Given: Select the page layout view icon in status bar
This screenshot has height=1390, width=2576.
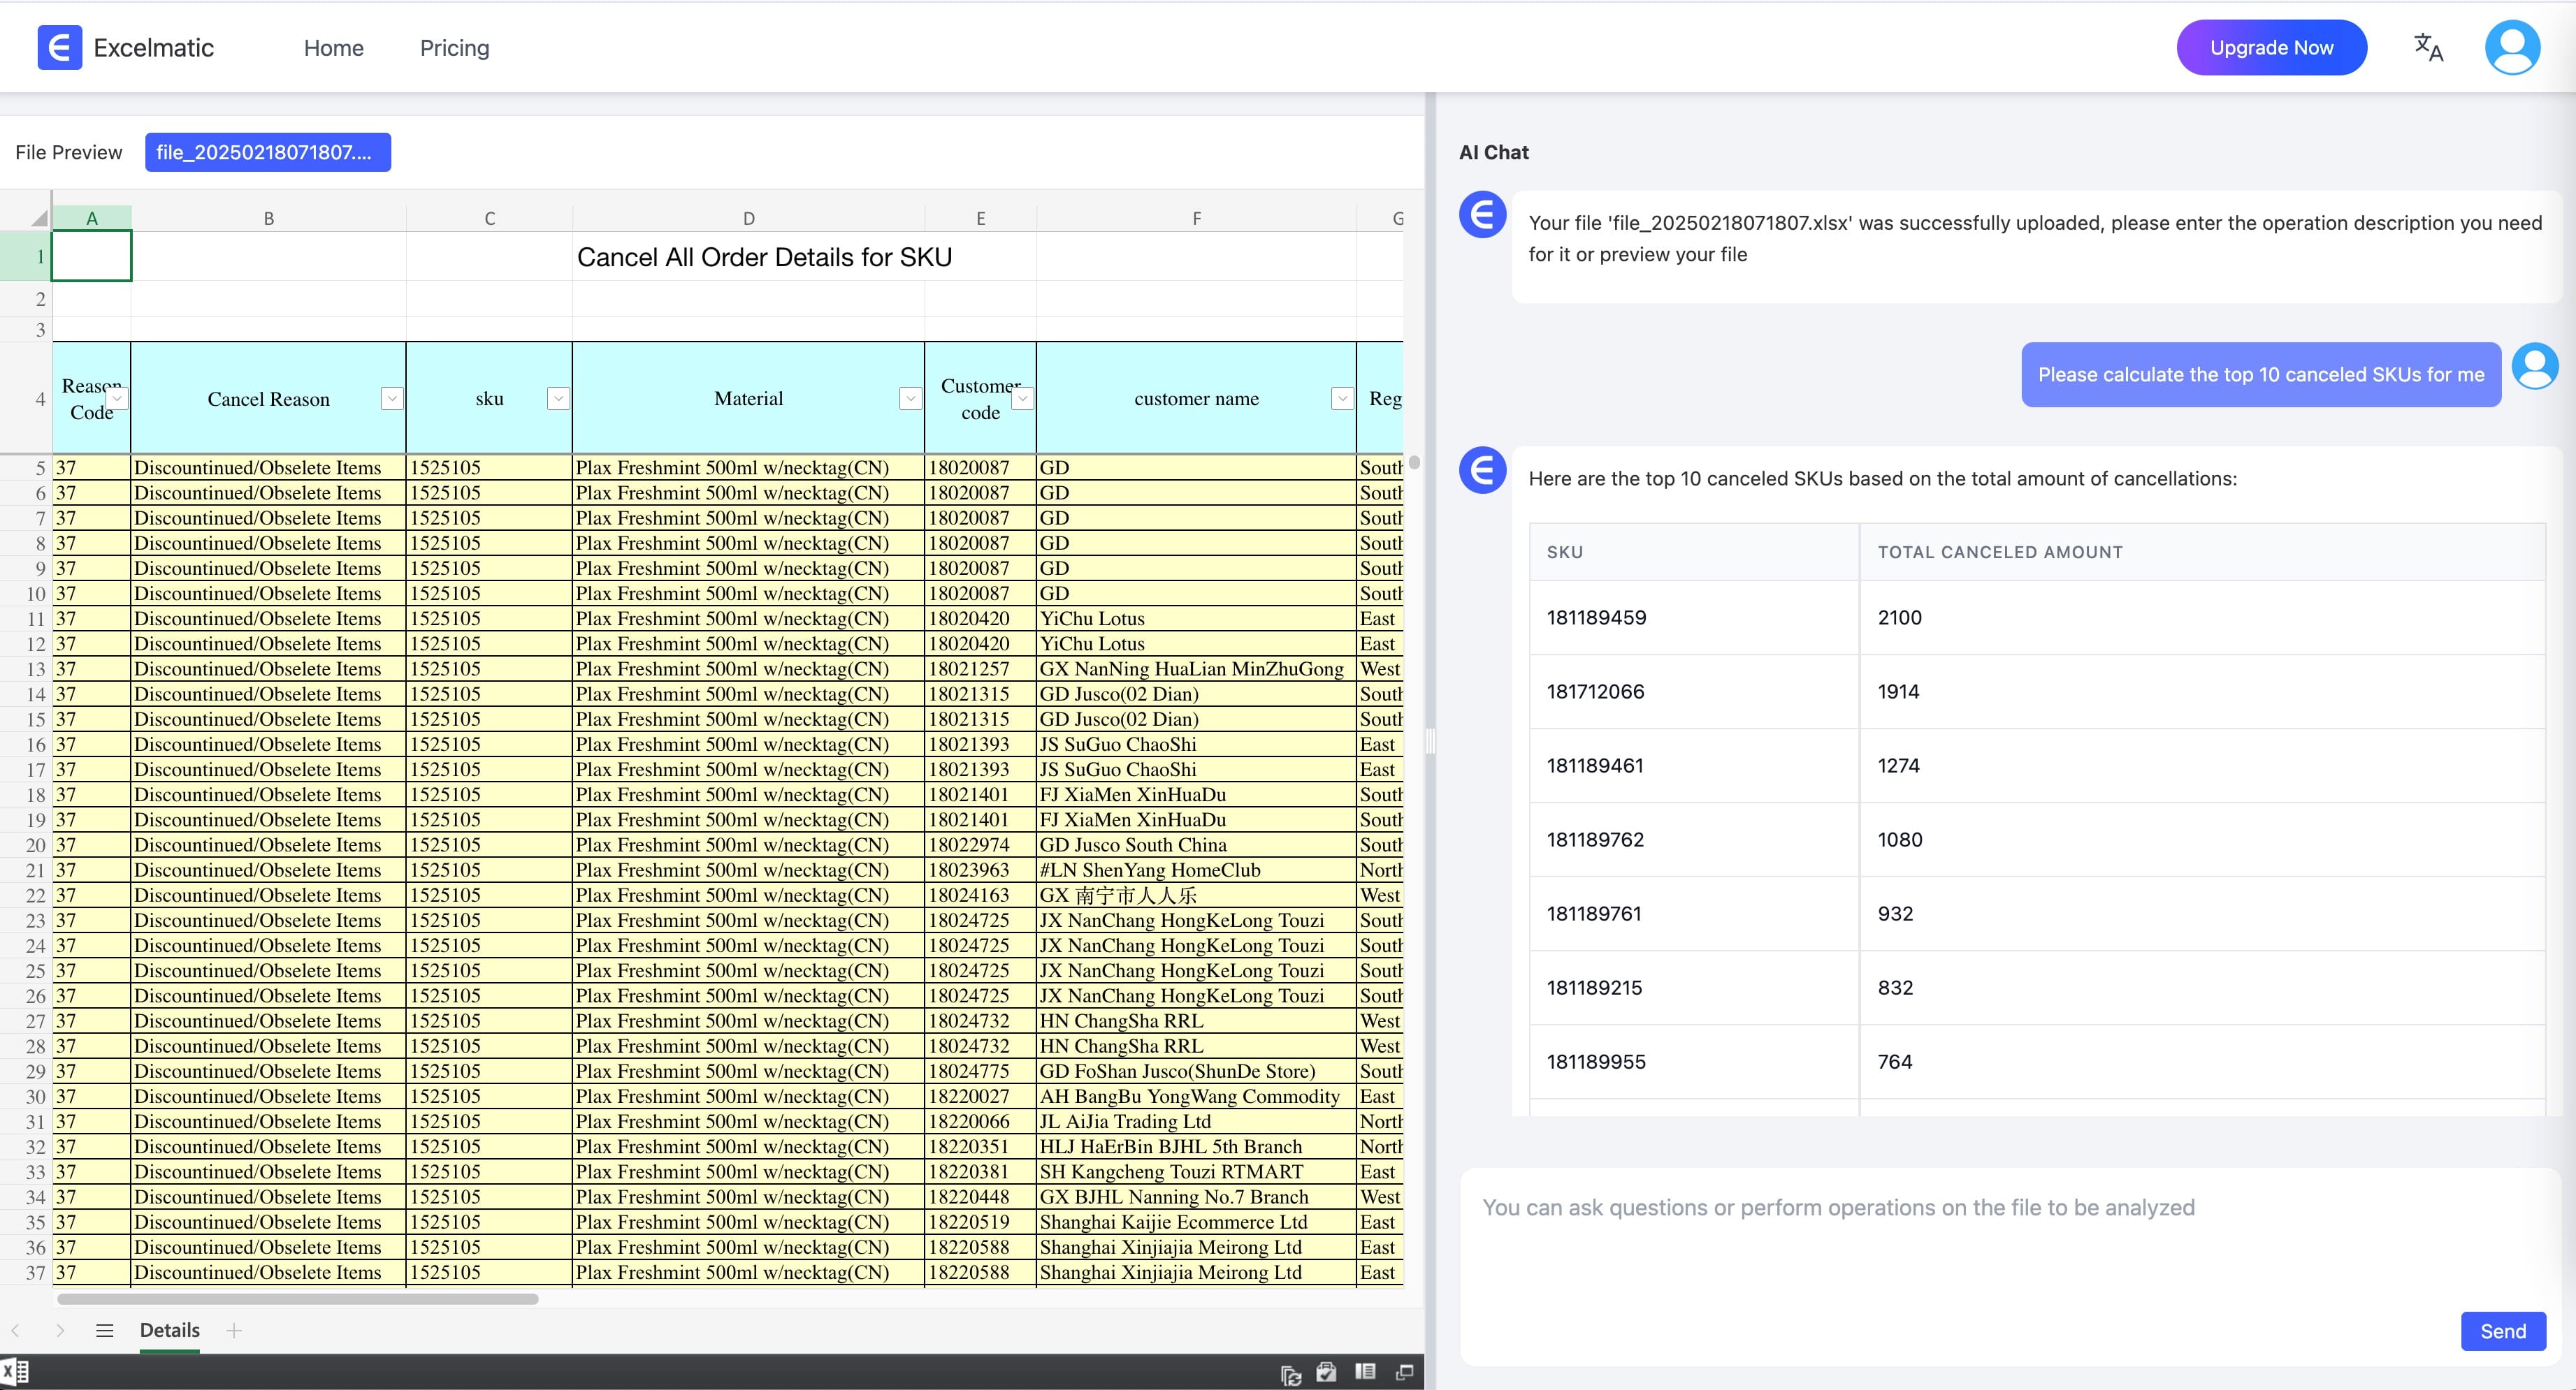Looking at the screenshot, I should [1365, 1372].
